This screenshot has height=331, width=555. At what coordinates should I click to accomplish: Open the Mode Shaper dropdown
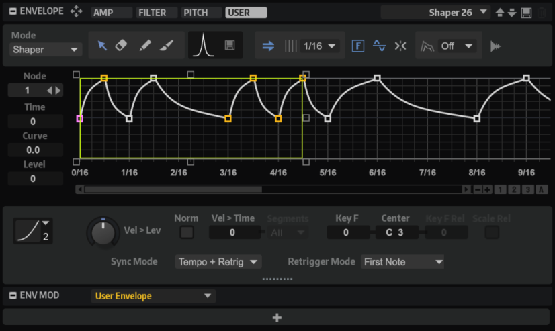point(46,50)
